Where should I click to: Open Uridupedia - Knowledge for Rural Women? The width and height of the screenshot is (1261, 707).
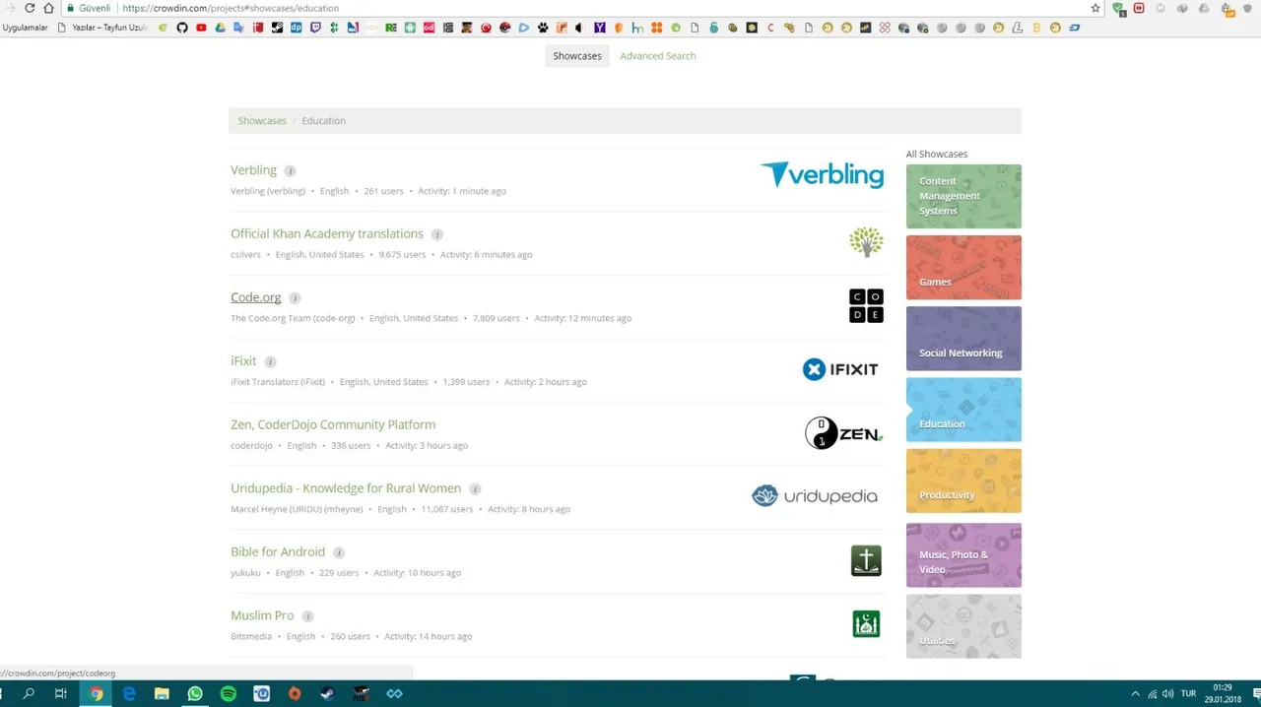346,488
